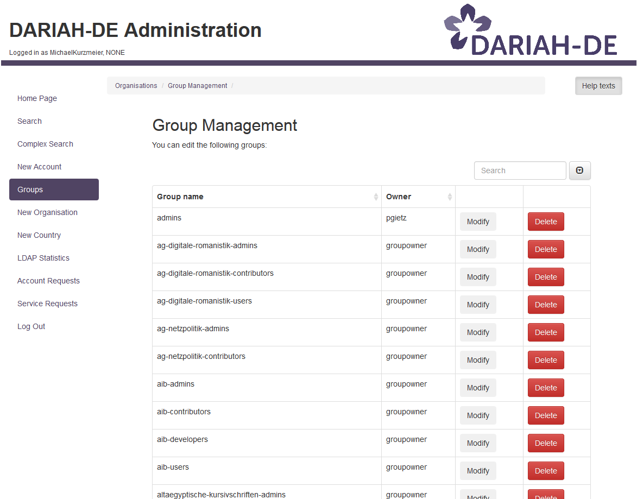Screen dimensions: 637x499
Task: Select New Account in the sidebar
Action: [39, 167]
